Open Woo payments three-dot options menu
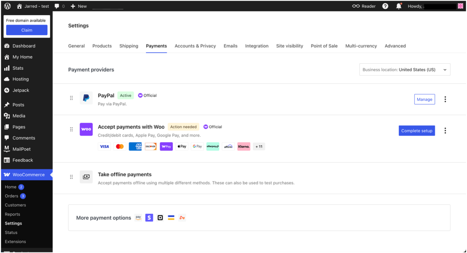Image resolution: width=467 pixels, height=253 pixels. point(445,131)
